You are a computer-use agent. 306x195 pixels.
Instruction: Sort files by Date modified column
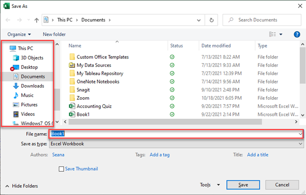pos(216,46)
